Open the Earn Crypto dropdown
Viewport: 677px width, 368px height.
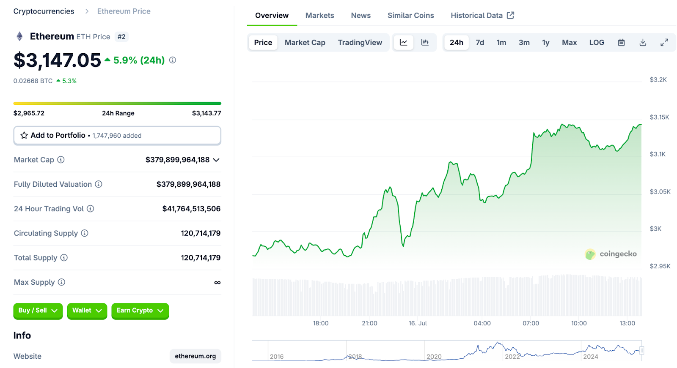coord(140,311)
